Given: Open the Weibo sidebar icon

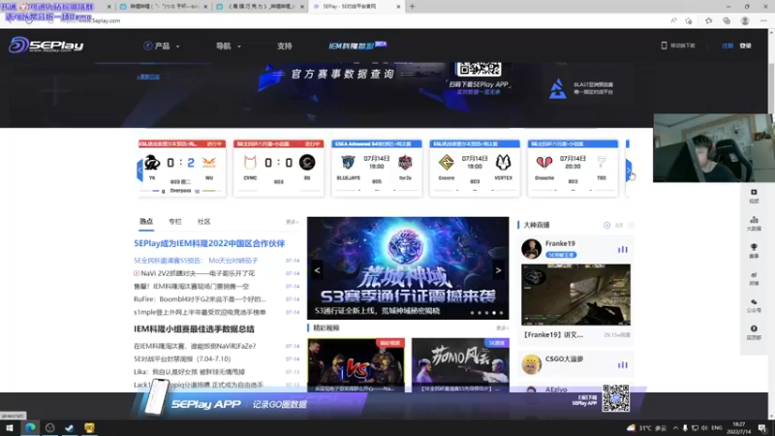Looking at the screenshot, I should click(x=754, y=278).
